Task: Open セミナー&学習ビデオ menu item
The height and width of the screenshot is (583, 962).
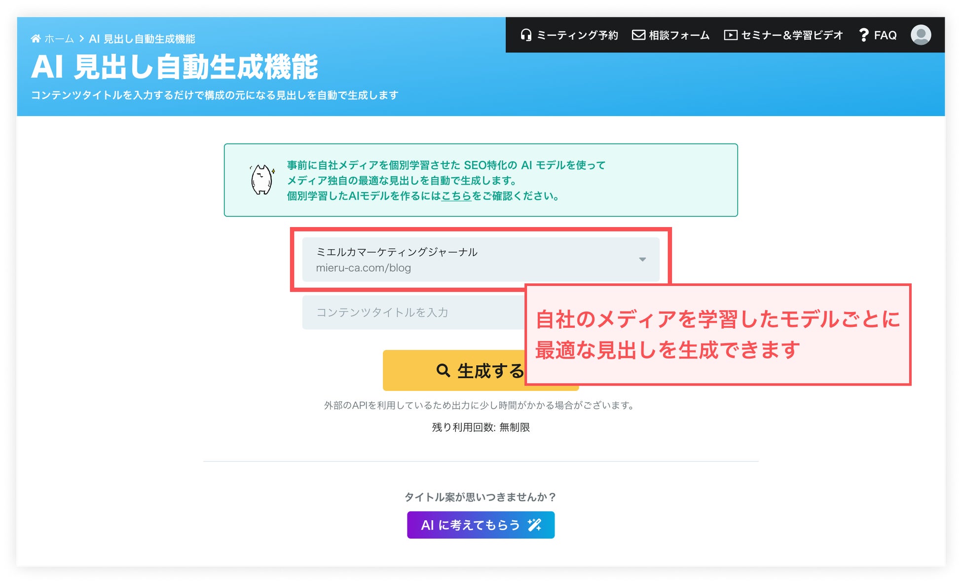Action: (x=792, y=35)
